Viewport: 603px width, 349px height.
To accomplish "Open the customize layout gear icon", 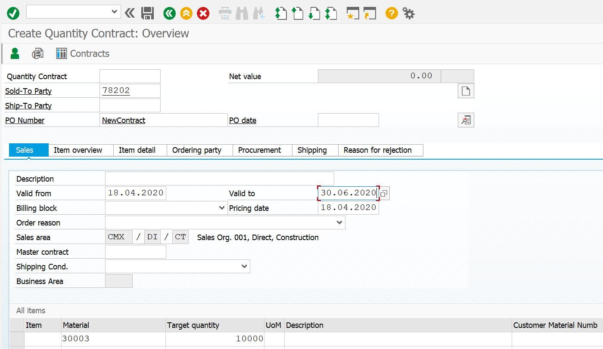I will (x=408, y=13).
